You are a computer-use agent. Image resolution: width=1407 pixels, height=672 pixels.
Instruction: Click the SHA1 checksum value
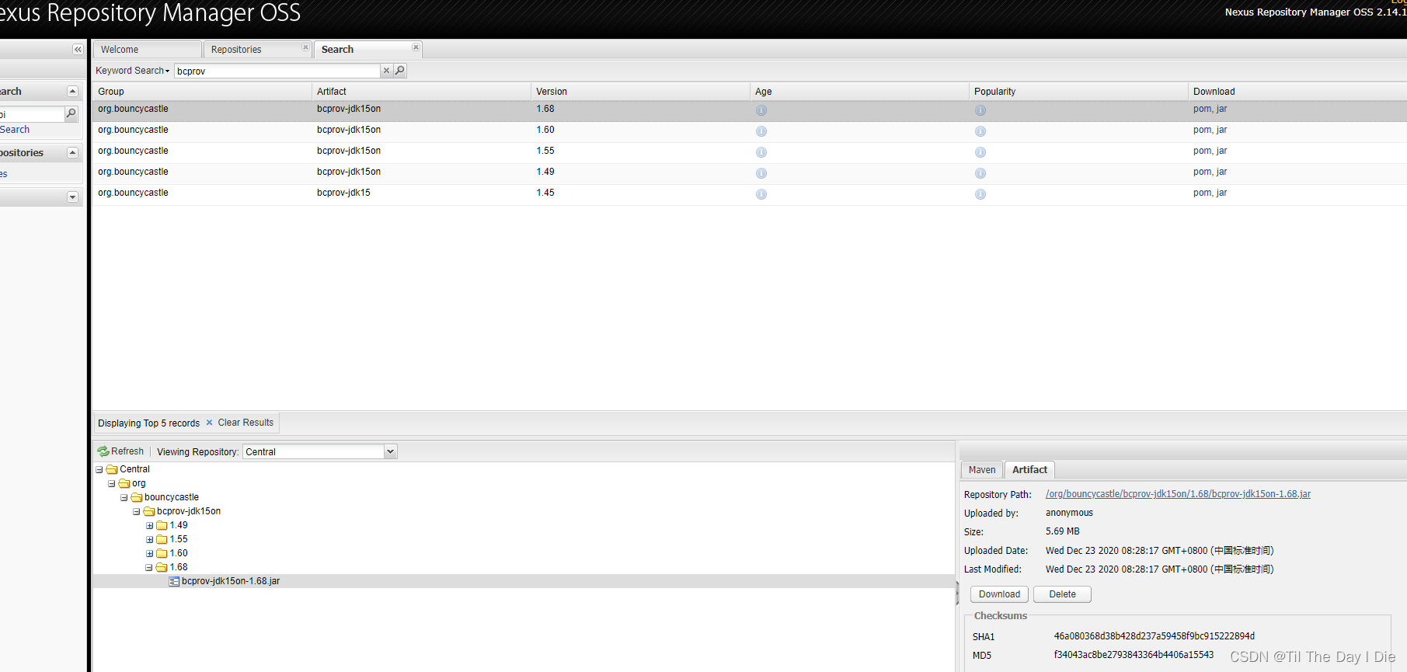1155,636
